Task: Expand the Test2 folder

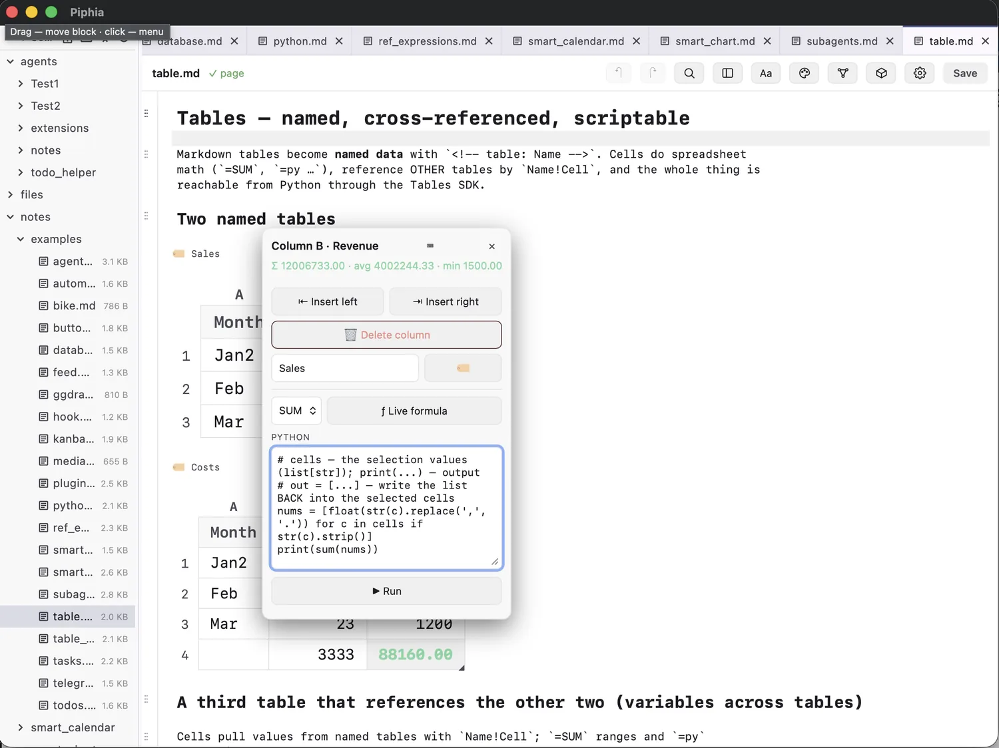Action: [21, 106]
